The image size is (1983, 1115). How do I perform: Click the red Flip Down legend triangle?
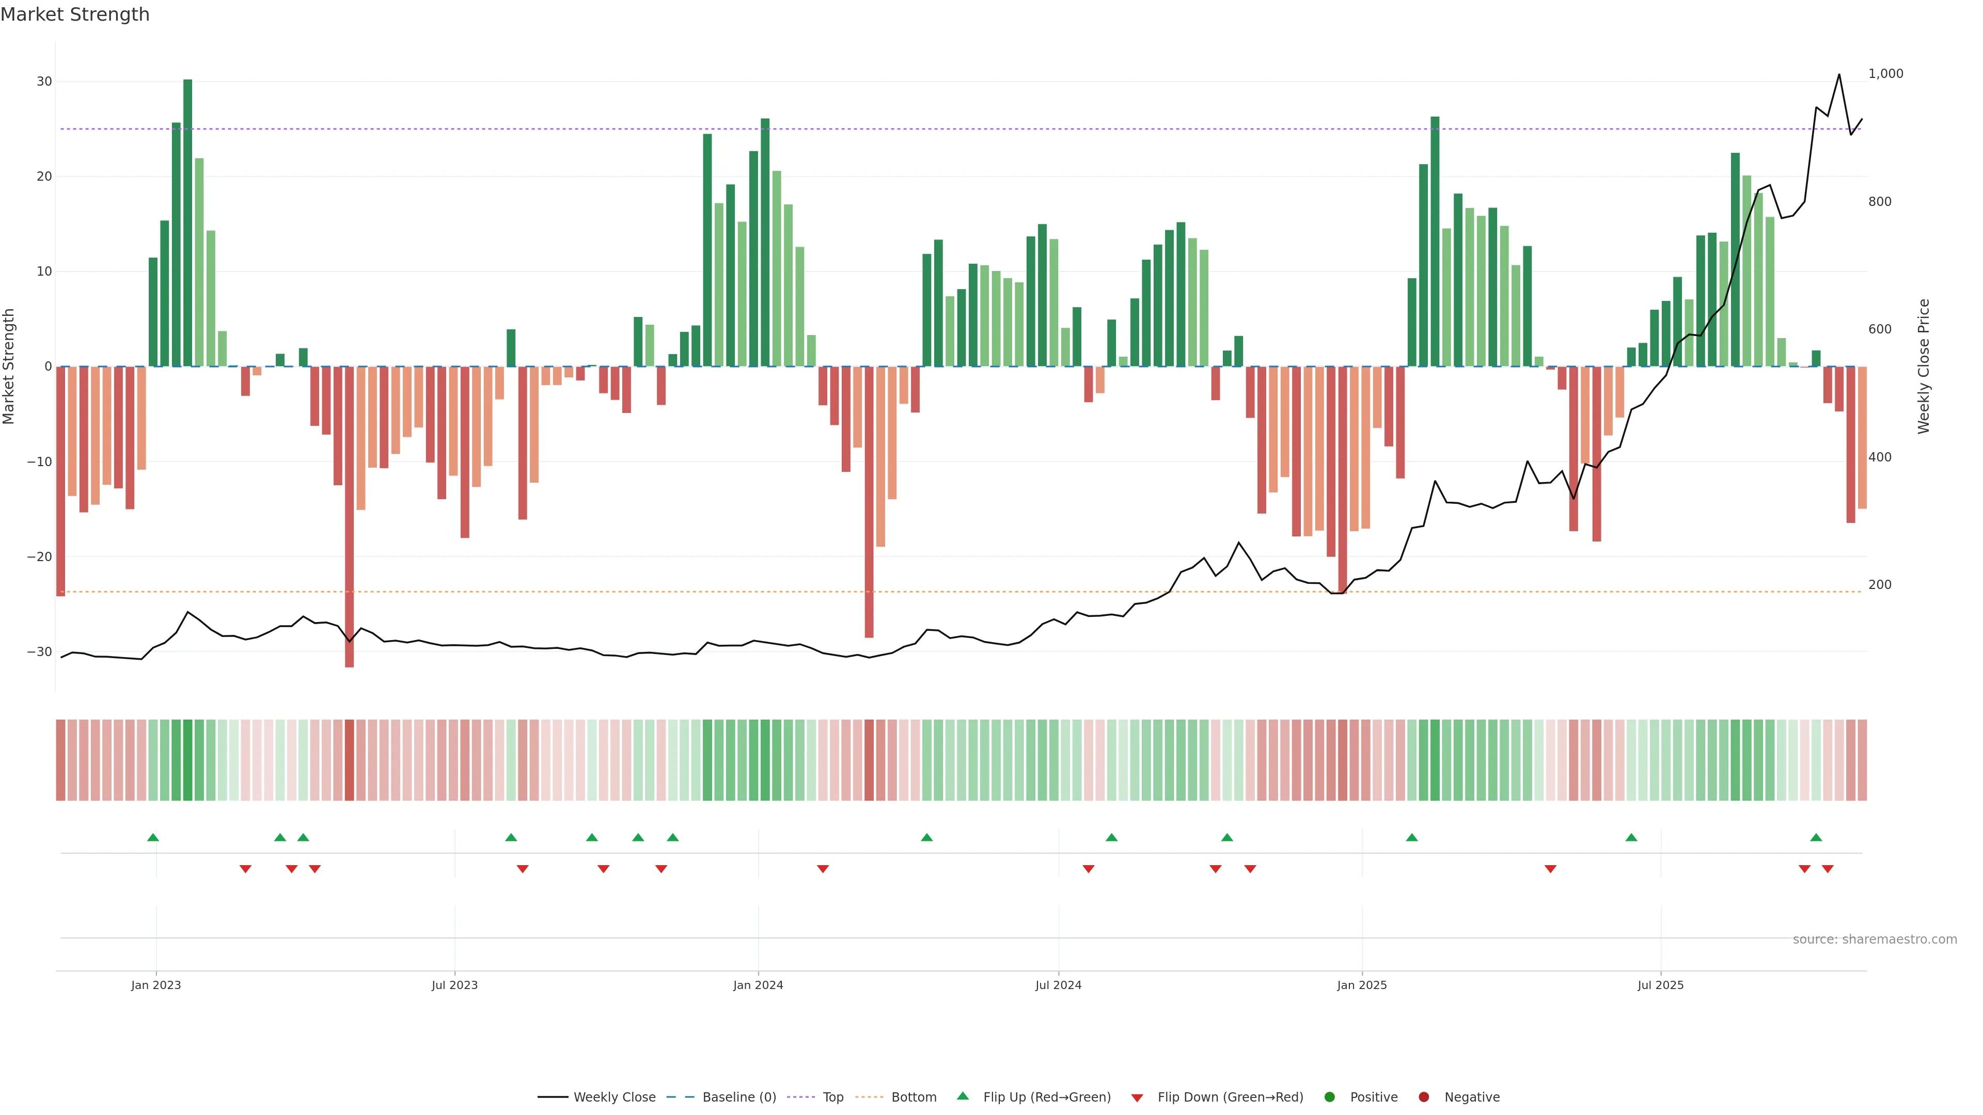click(x=1137, y=1097)
